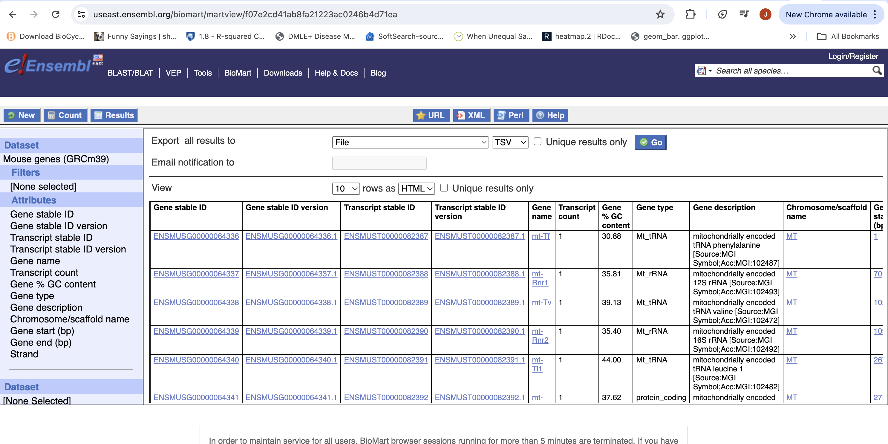Image resolution: width=888 pixels, height=444 pixels.
Task: Open the export File destination dropdown
Action: pos(410,142)
